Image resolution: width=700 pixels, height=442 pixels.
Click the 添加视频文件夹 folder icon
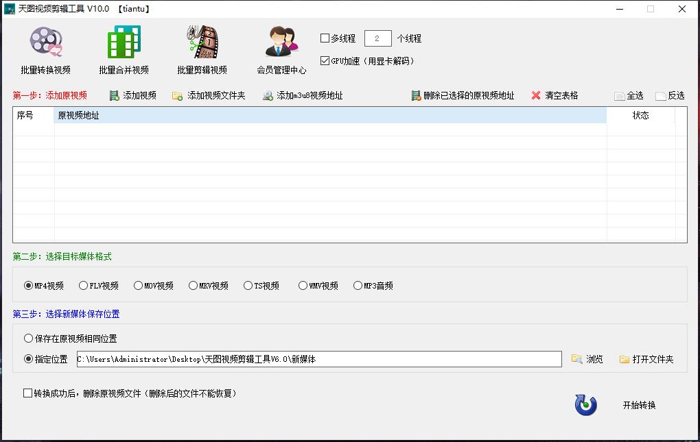pos(176,95)
